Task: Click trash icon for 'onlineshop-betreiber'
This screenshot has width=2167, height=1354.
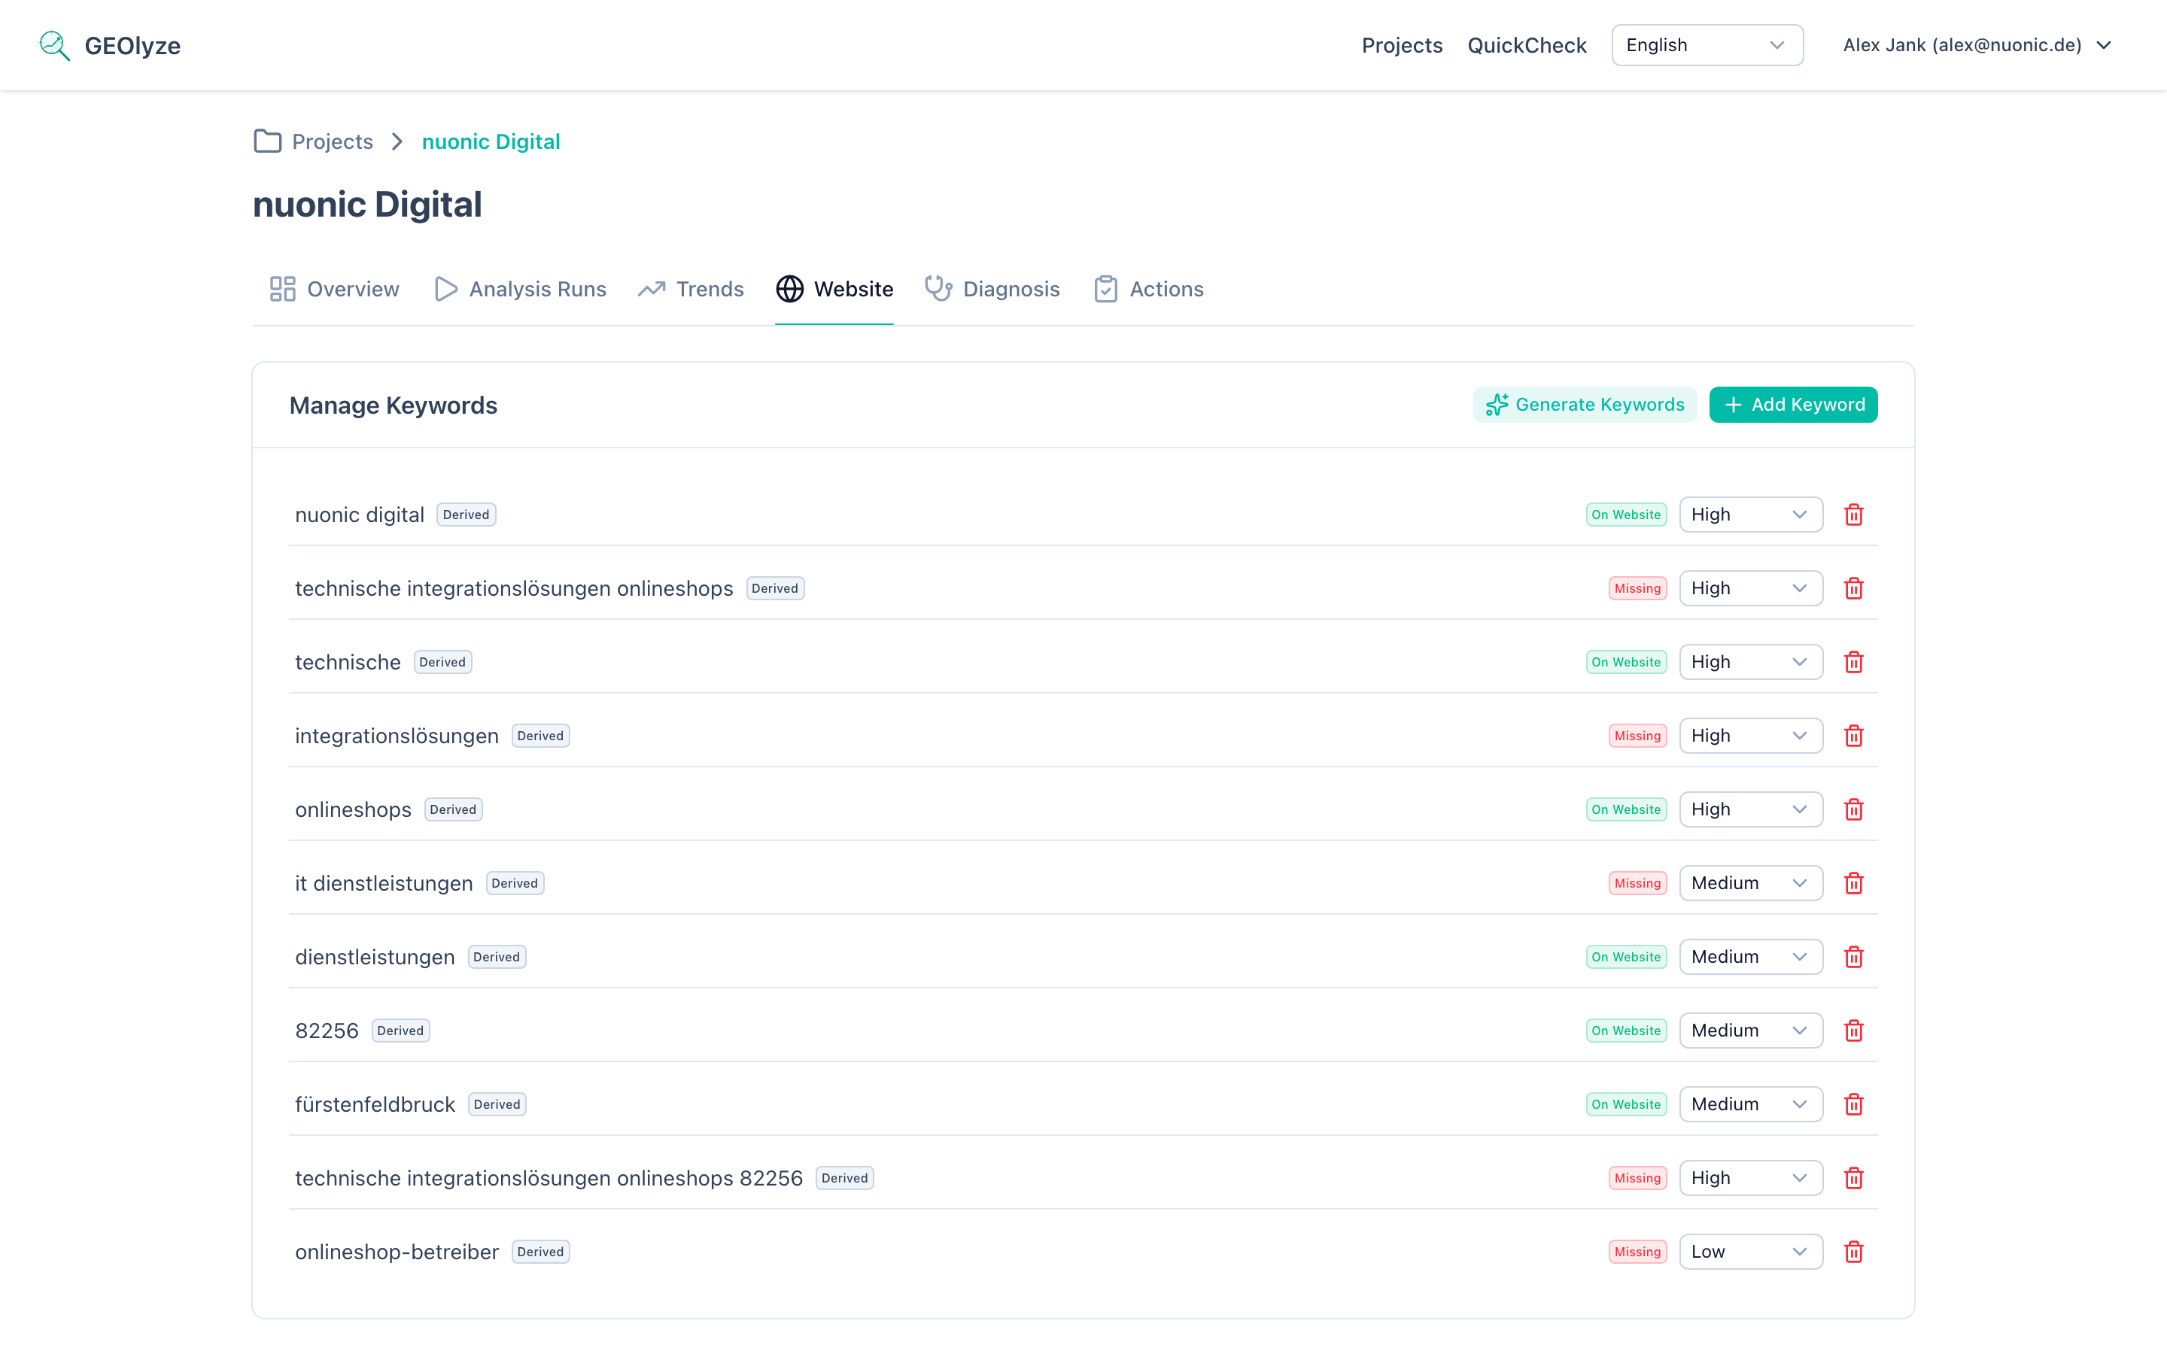Action: (1853, 1252)
